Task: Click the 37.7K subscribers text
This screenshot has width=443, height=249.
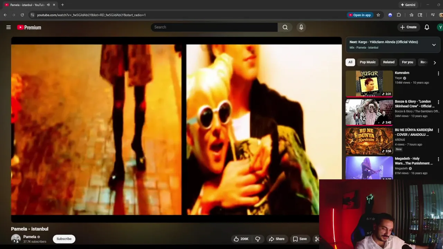Action: pos(35,242)
